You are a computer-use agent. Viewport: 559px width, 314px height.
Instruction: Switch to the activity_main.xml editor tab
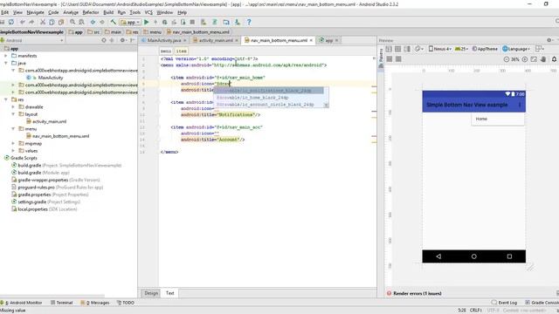pos(216,41)
